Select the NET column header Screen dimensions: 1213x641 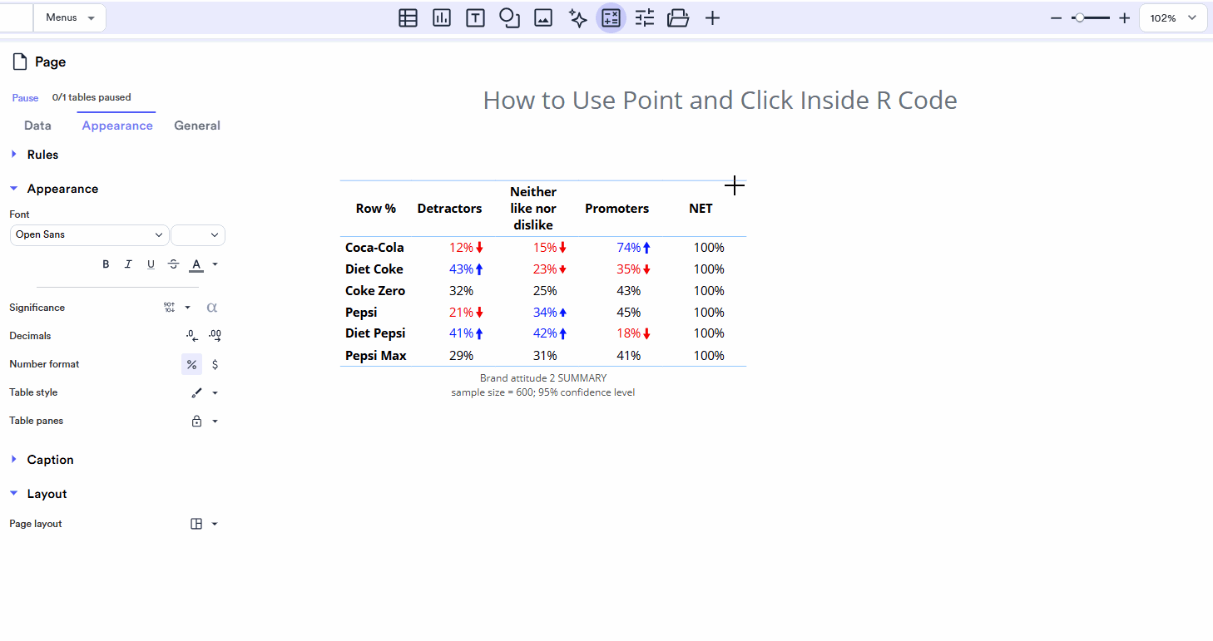701,209
